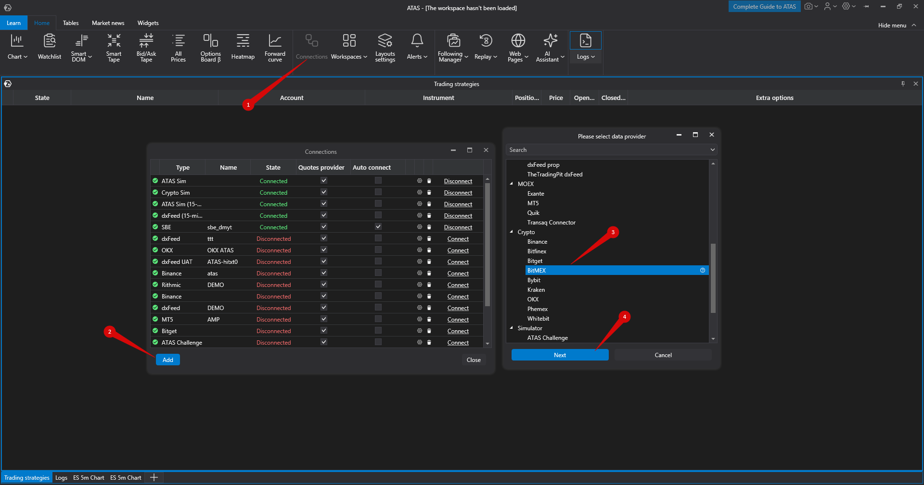Open the Complete Guide to ATAS

tap(765, 6)
